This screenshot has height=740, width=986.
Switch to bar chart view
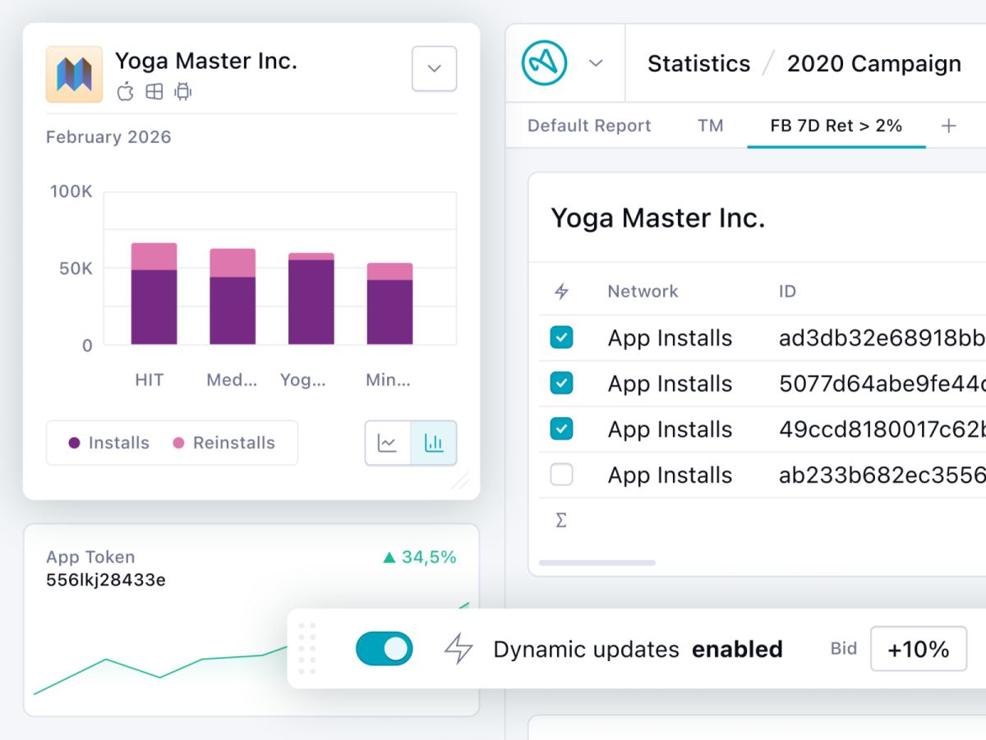pos(434,444)
